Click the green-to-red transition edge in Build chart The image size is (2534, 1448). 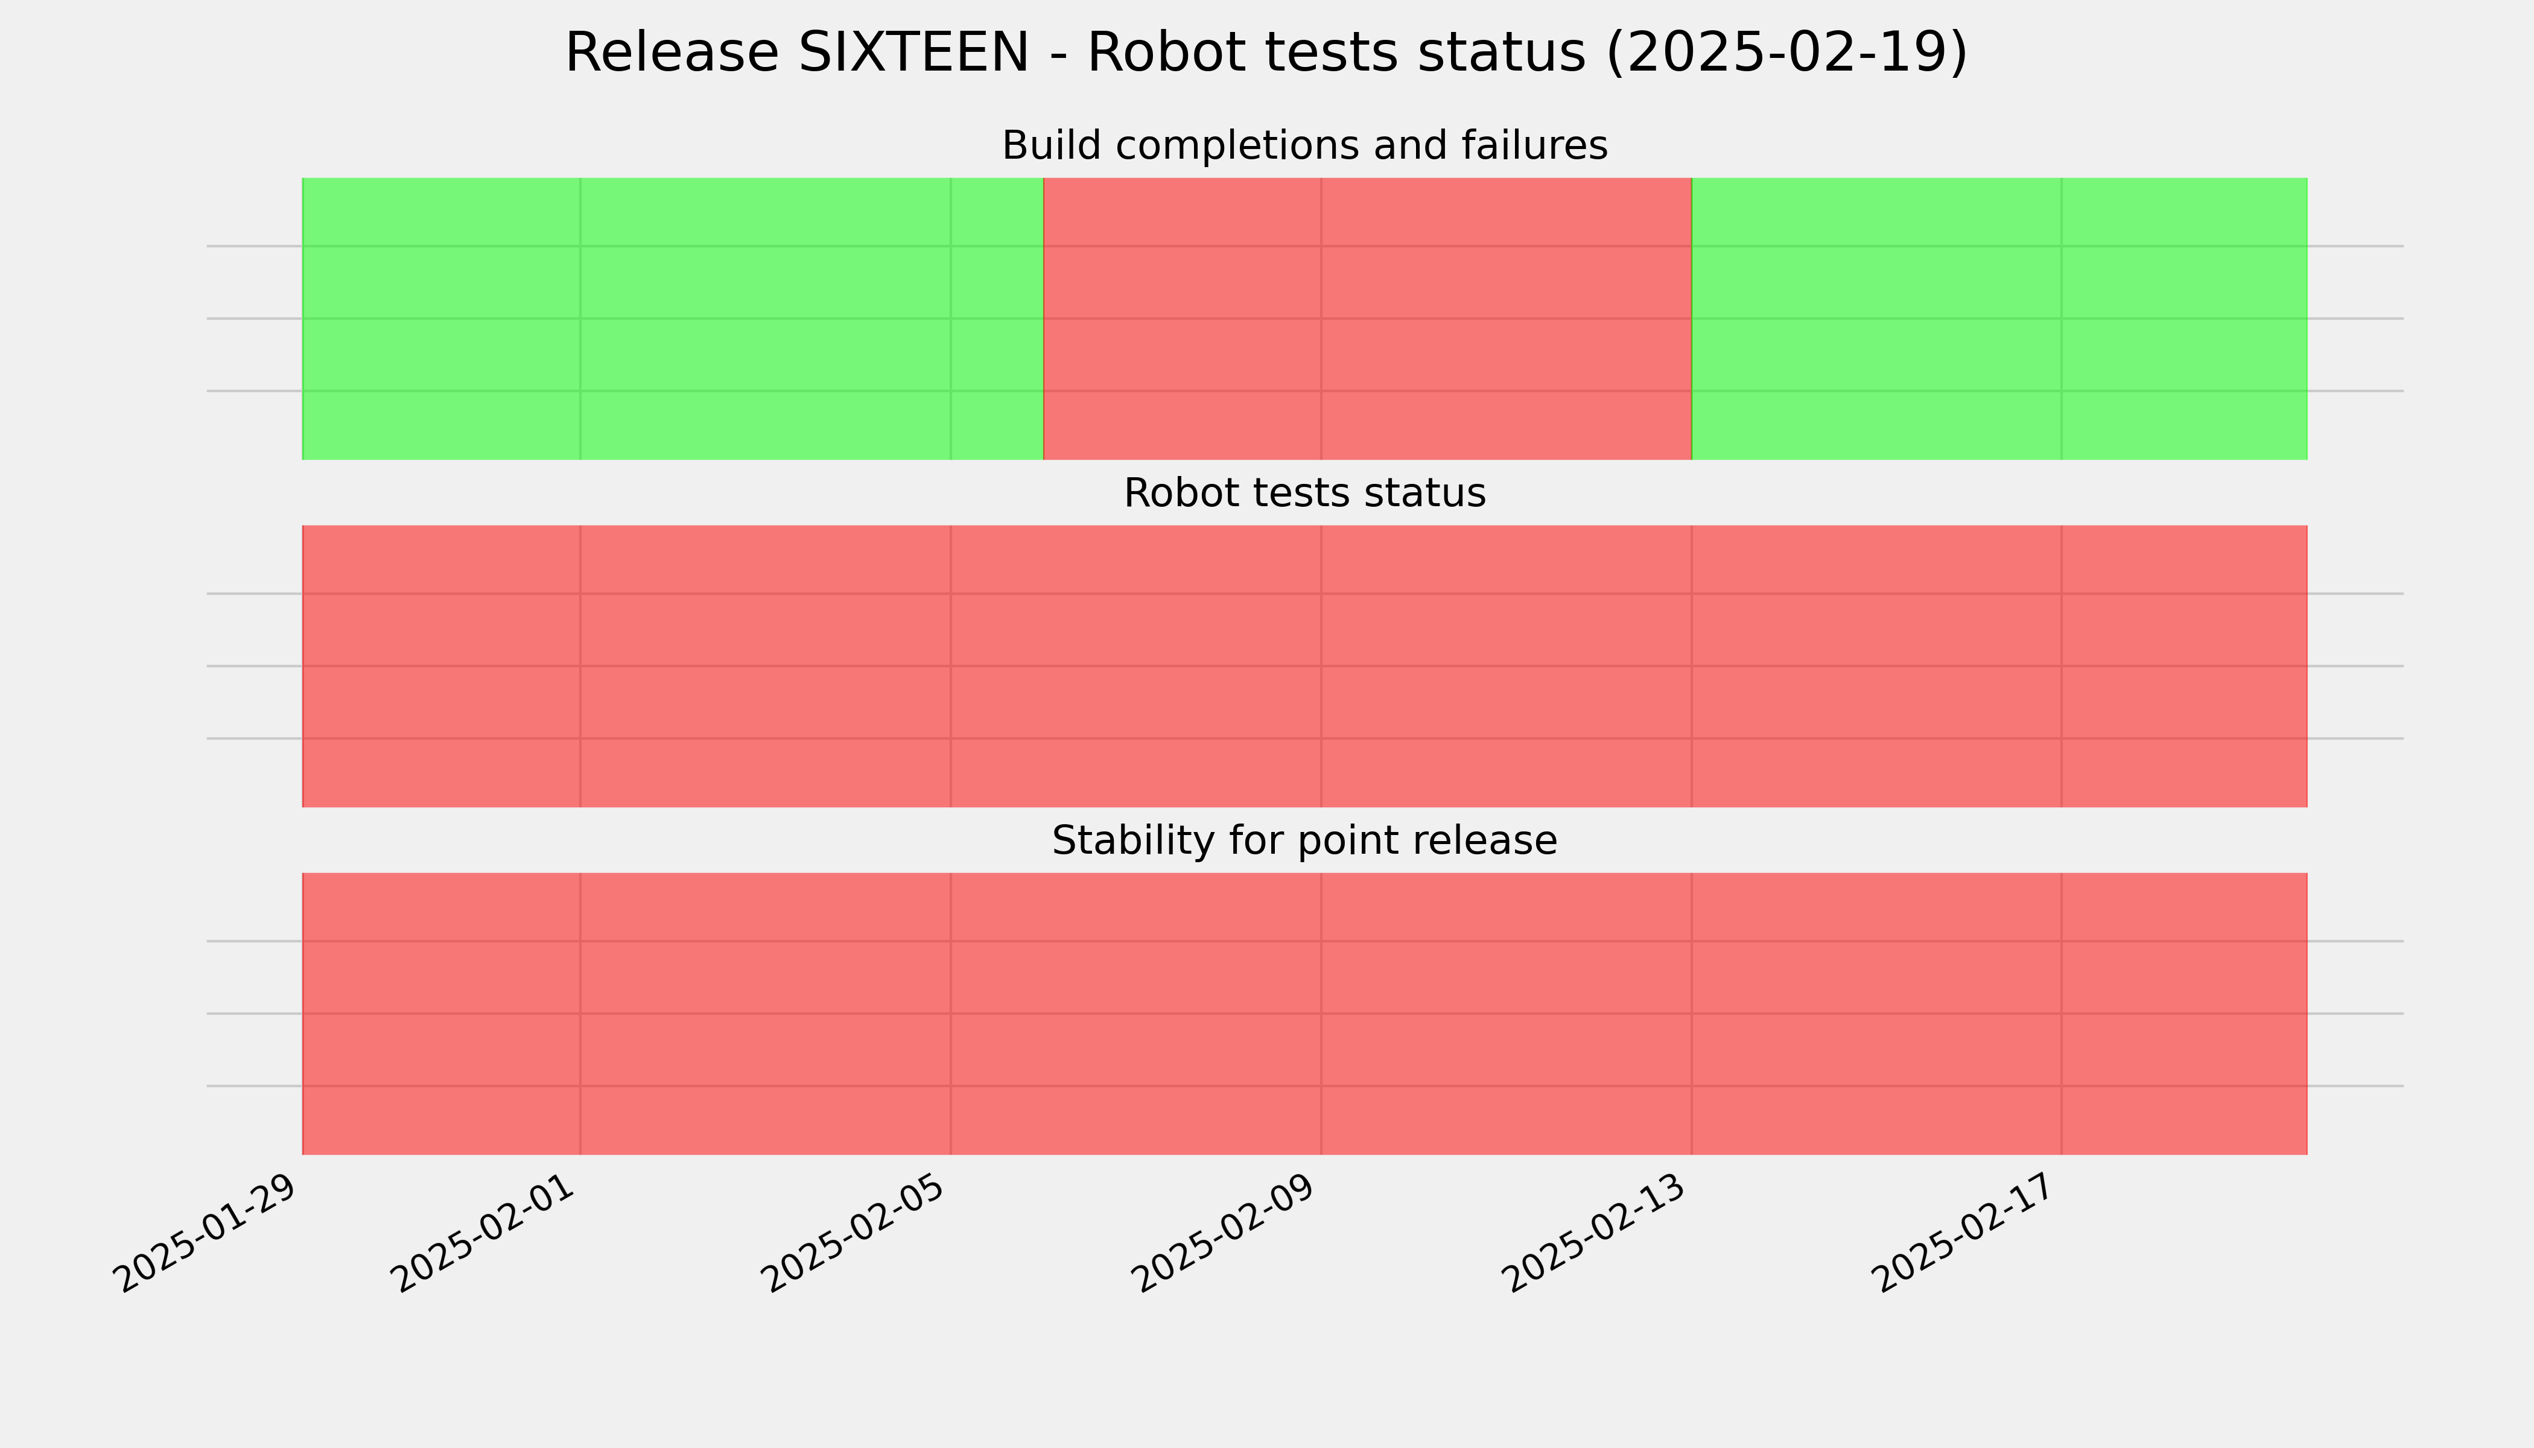point(1043,318)
